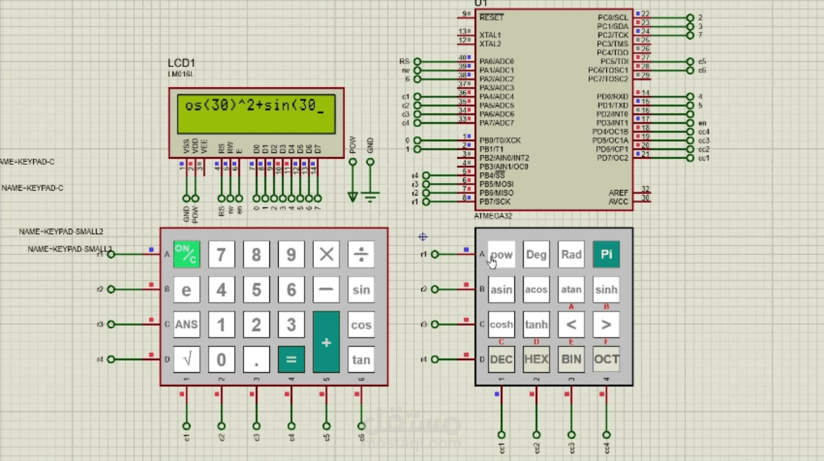Click the ATMEGA32 label under the chip
824x461 pixels.
point(493,216)
